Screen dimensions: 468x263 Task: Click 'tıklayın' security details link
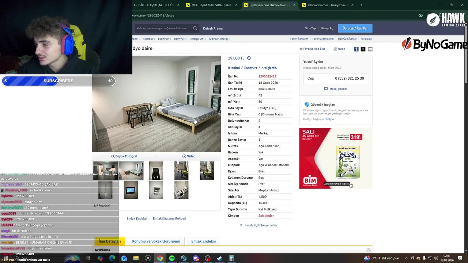tap(329, 119)
